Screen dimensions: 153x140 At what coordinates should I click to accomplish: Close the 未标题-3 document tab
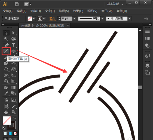click(x=68, y=25)
